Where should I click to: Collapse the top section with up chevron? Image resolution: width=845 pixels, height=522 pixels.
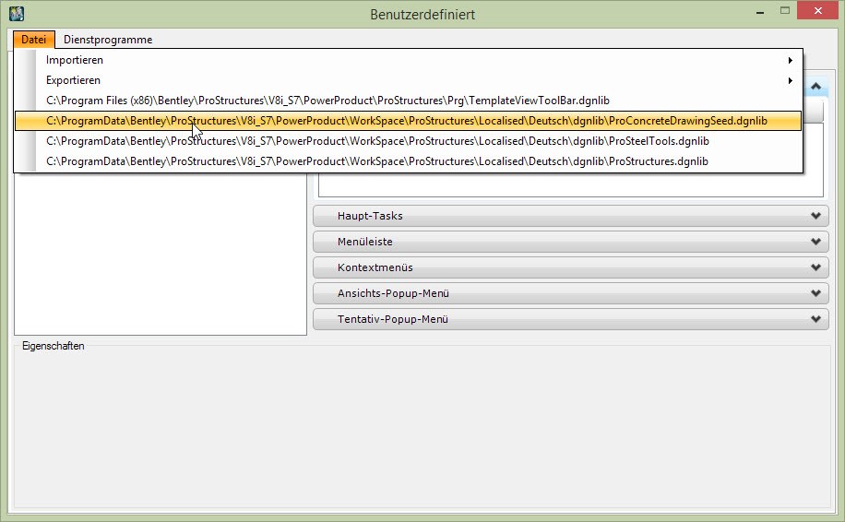[815, 86]
